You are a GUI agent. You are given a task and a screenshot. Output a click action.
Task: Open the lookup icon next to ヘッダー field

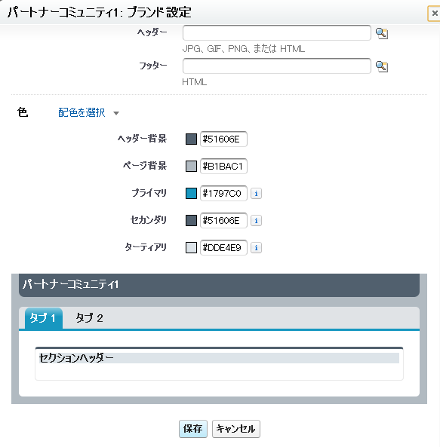[381, 33]
